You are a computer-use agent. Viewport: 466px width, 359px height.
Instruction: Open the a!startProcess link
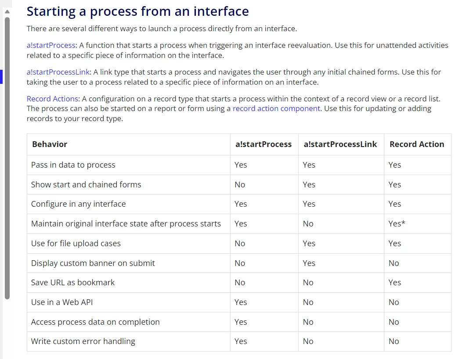(51, 46)
